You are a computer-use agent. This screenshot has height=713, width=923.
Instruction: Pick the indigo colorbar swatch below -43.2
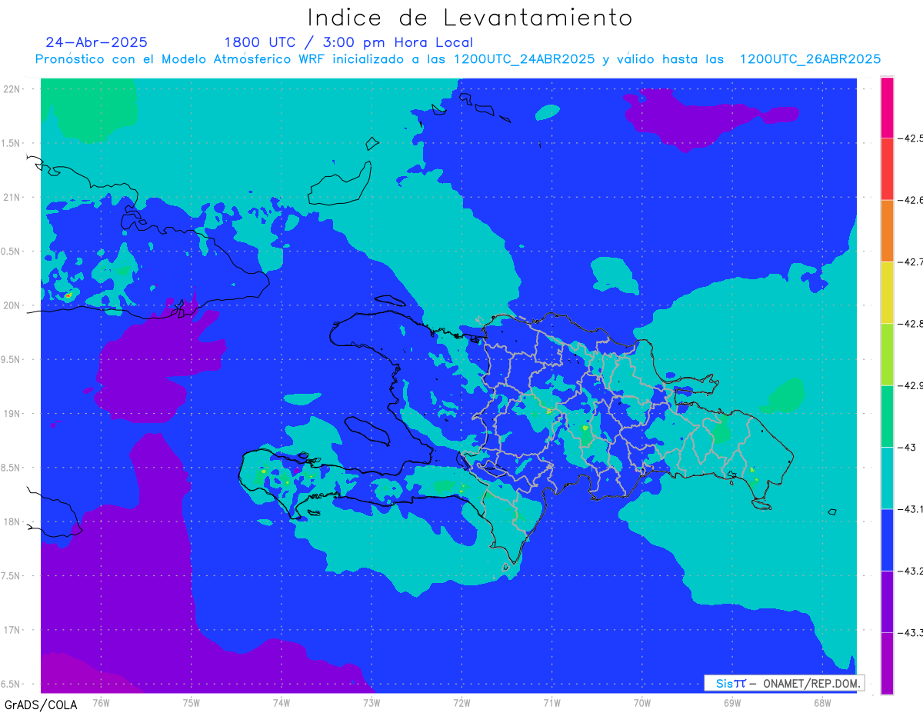point(887,601)
